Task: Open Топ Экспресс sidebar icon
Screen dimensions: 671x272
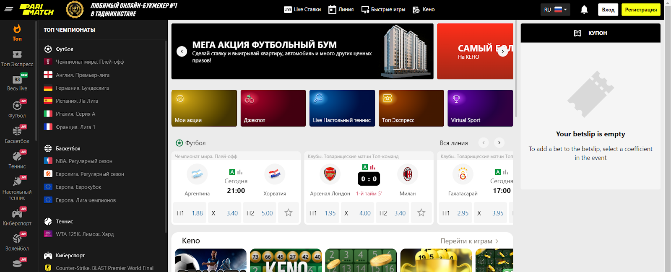Action: point(17,54)
